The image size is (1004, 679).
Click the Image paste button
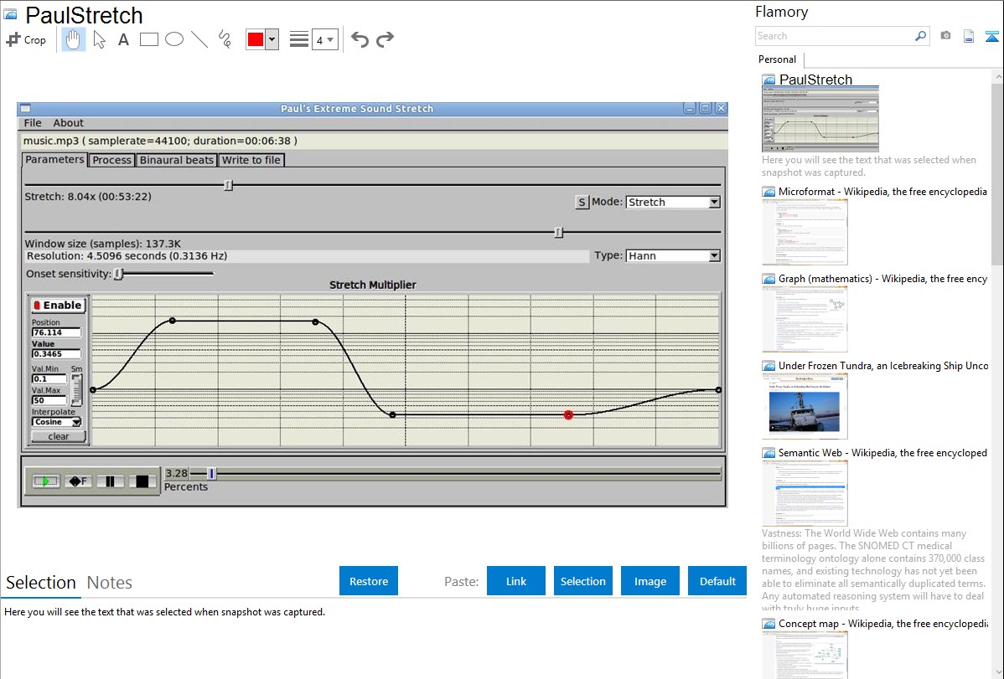(650, 581)
